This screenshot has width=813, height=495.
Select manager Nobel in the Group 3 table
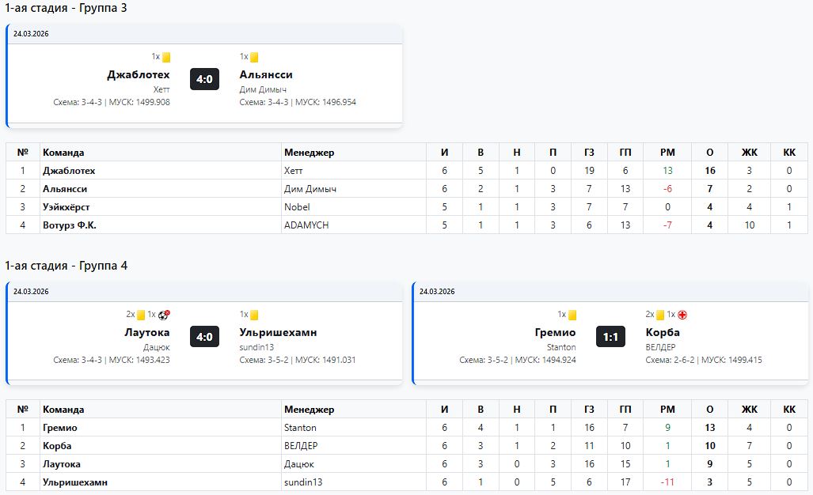pos(297,207)
